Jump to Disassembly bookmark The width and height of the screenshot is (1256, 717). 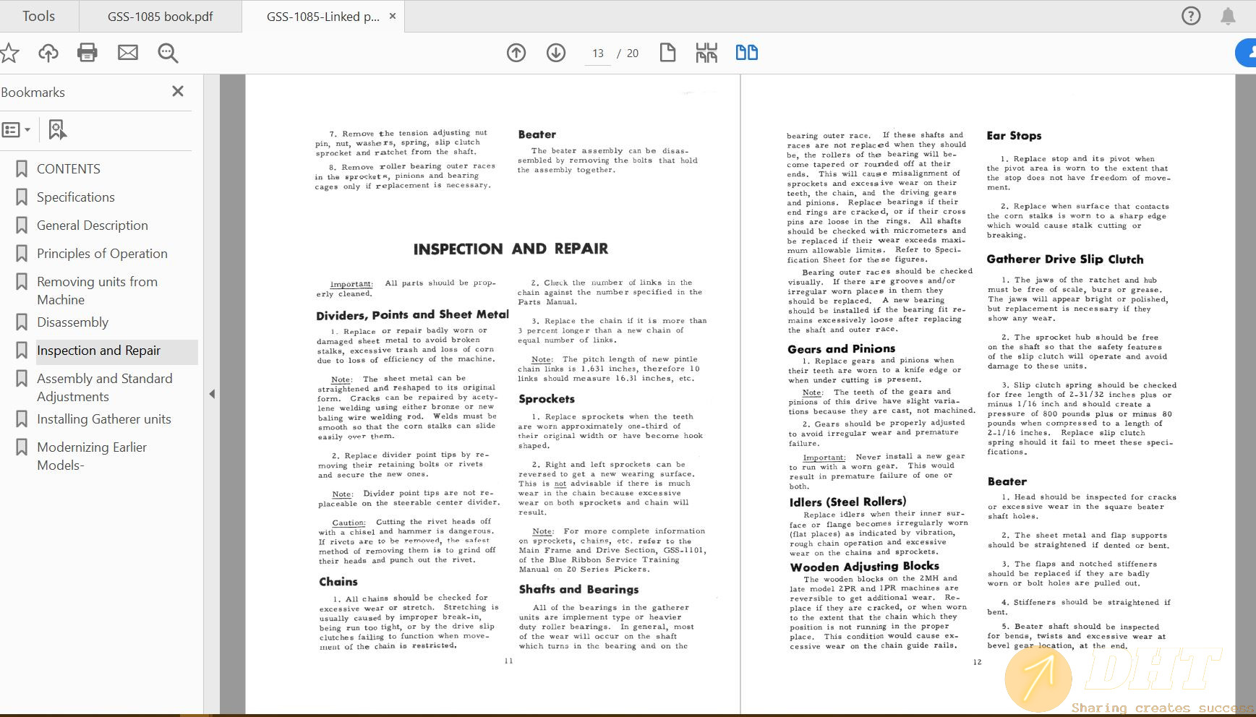click(x=72, y=322)
